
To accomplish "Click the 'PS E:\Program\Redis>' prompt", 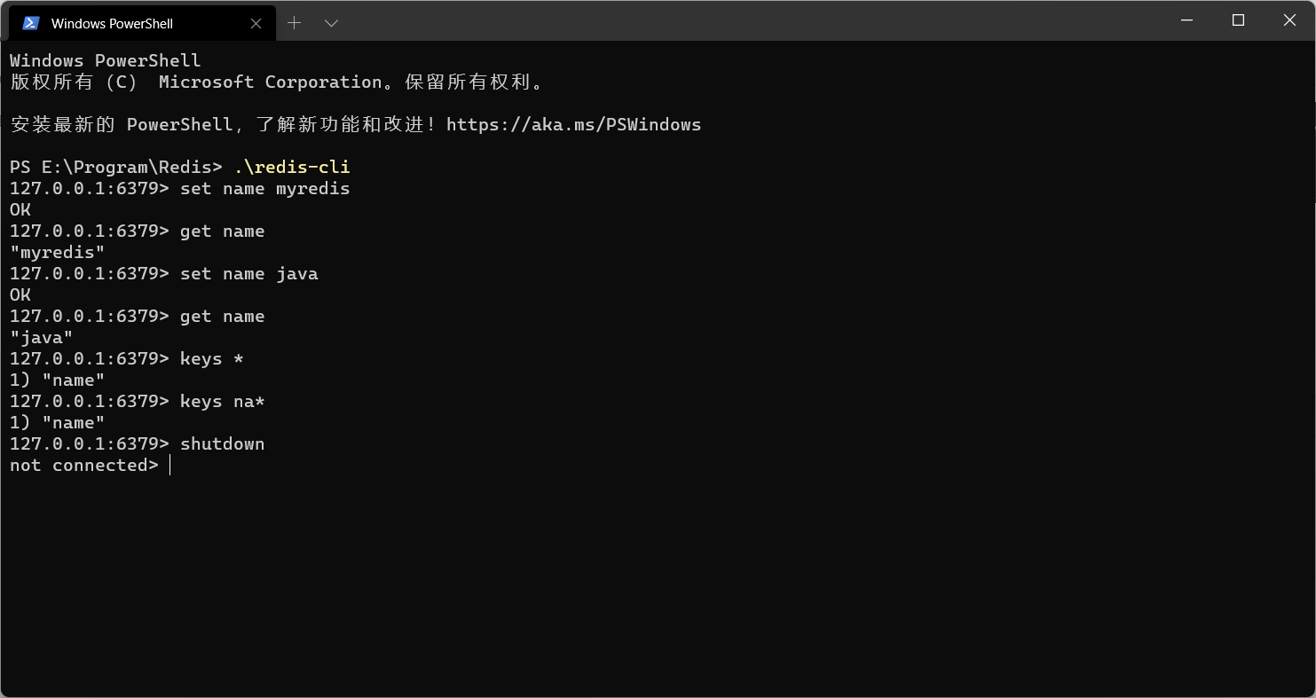I will pyautogui.click(x=116, y=167).
